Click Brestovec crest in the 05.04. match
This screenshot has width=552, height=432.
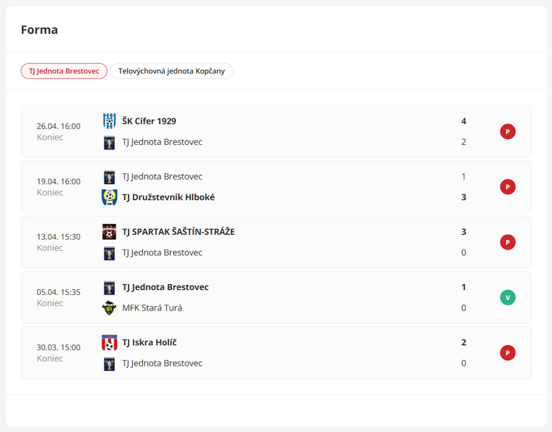[x=109, y=287]
